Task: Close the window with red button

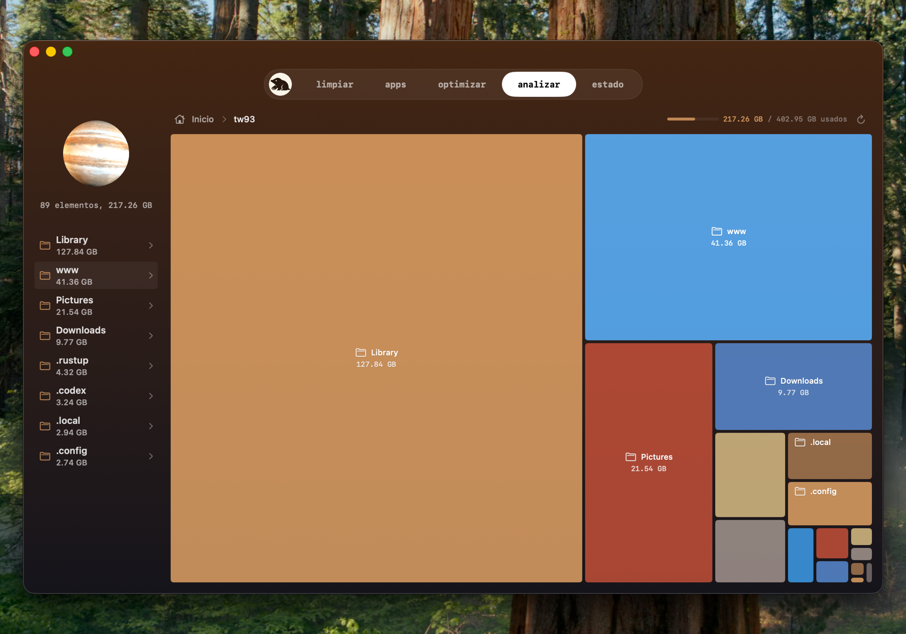Action: click(x=35, y=52)
